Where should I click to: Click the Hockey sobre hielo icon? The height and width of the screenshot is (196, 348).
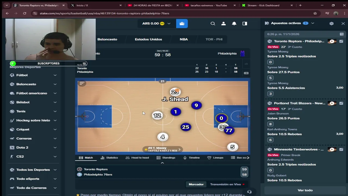tap(12, 120)
